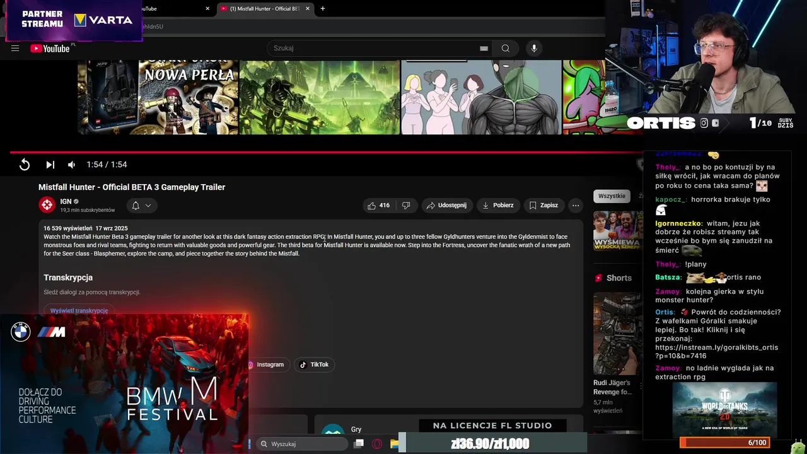807x454 pixels.
Task: Switch to the Mistfall Hunter browser tab
Action: coord(265,9)
